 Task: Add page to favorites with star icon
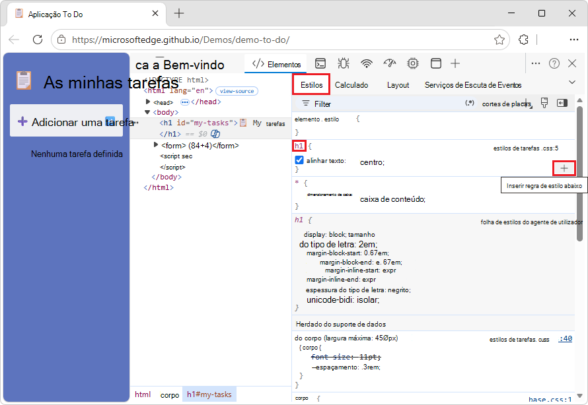pos(499,40)
